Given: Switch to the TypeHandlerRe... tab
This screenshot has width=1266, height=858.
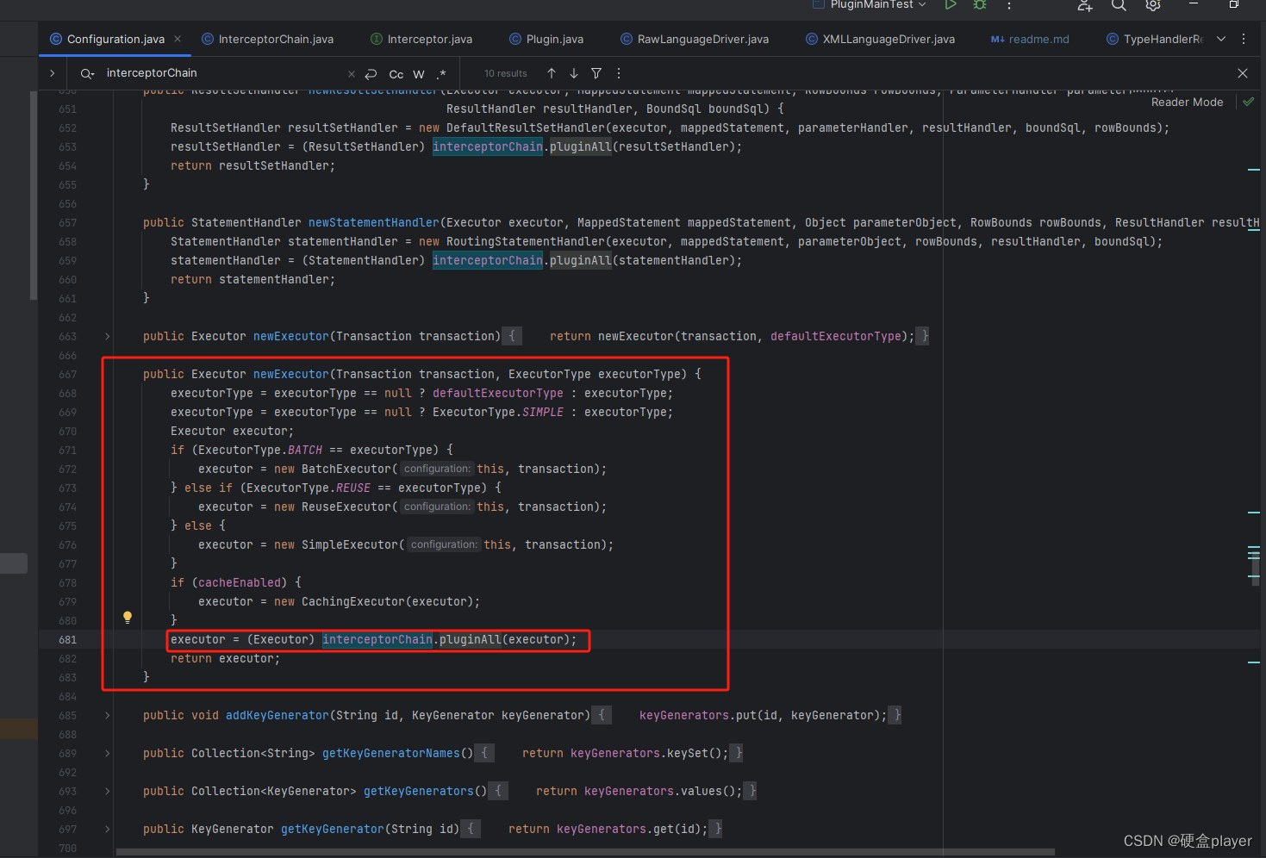Looking at the screenshot, I should pyautogui.click(x=1155, y=39).
